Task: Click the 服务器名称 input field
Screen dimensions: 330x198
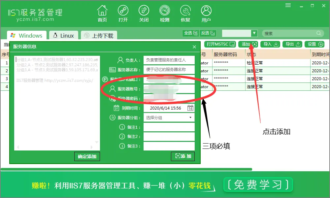Action: click(169, 70)
